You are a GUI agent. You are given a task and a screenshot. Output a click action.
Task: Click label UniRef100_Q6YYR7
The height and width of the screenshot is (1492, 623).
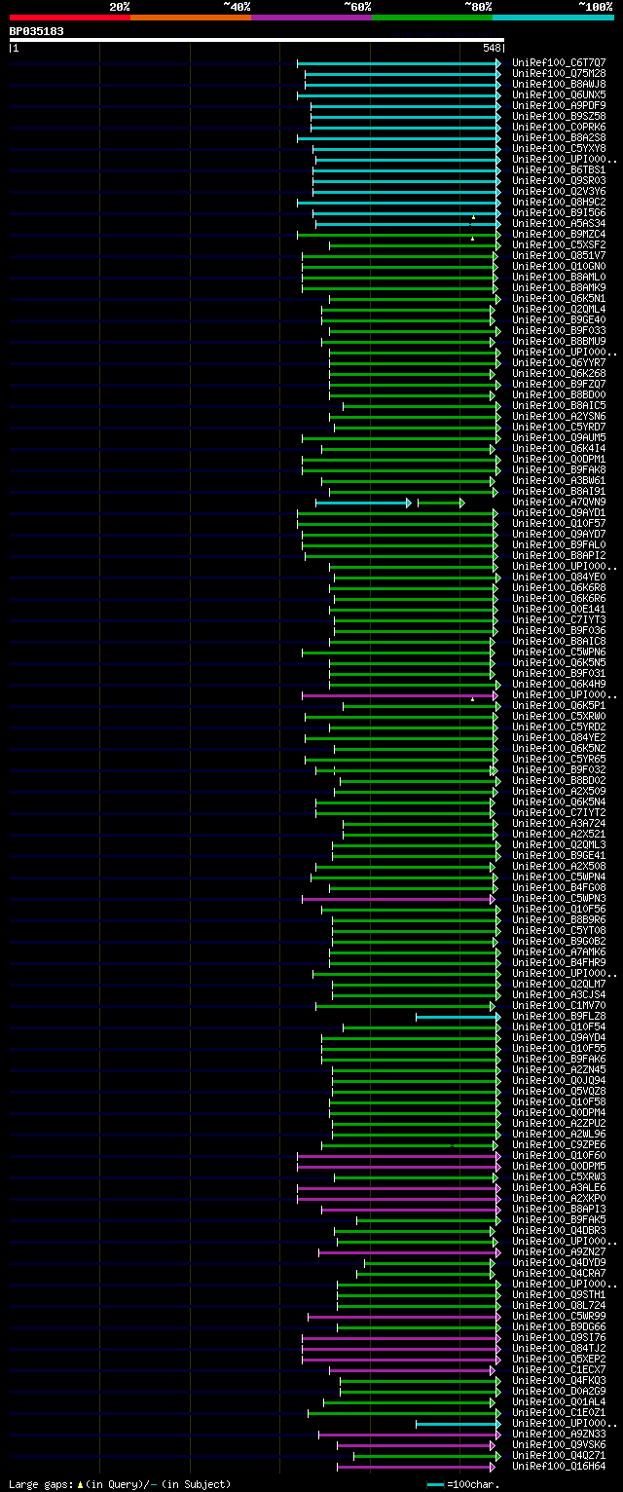pyautogui.click(x=559, y=362)
